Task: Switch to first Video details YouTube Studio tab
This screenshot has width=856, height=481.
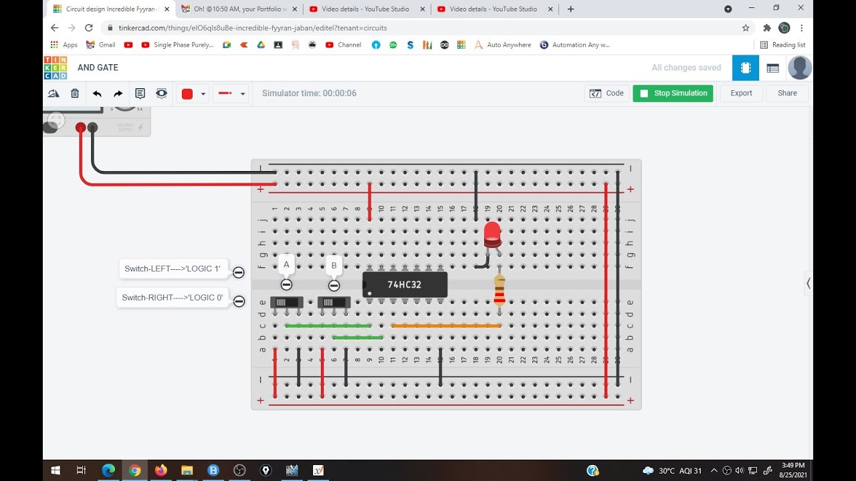Action: [x=367, y=9]
